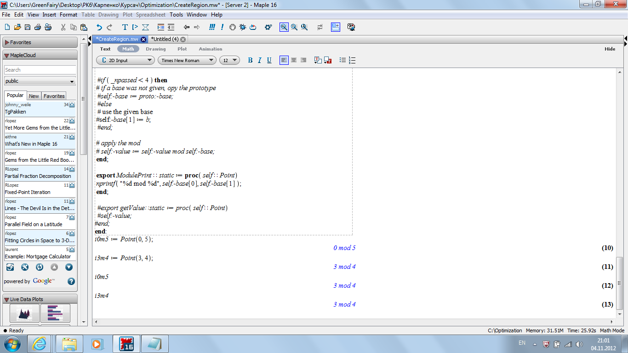Click the Undo arrow in toolbar
Viewport: 628px width, 353px height.
pos(99,27)
